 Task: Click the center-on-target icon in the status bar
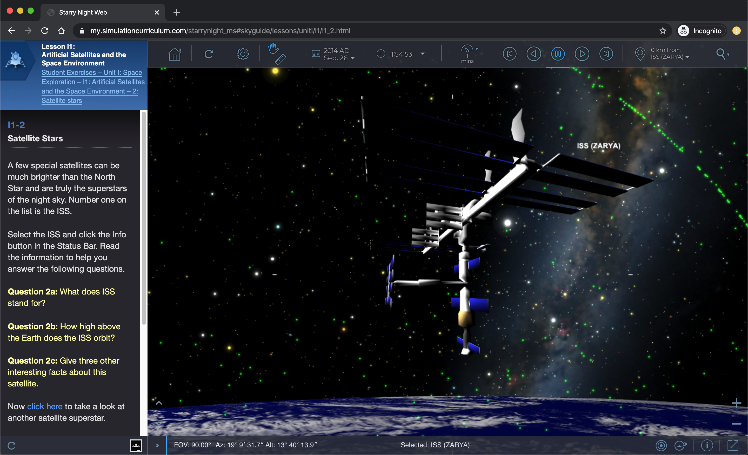point(662,445)
